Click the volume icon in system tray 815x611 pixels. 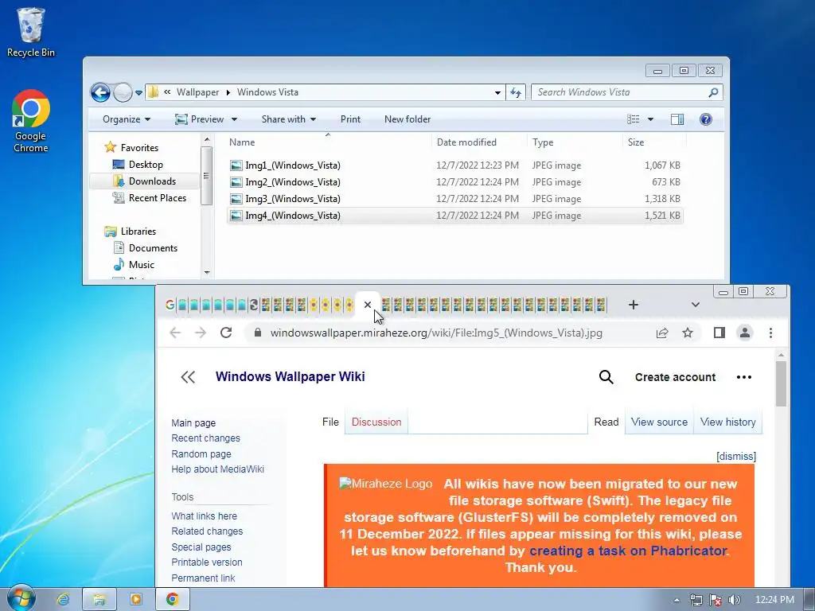tap(734, 600)
